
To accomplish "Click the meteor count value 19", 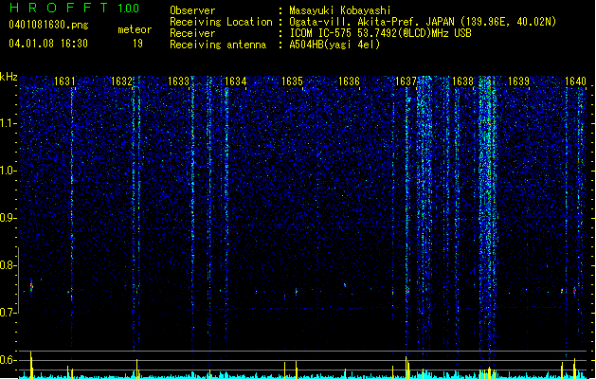I will 137,44.
